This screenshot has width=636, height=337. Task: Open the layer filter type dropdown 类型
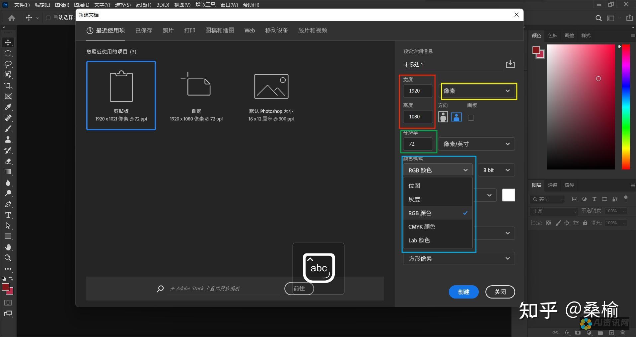click(548, 199)
